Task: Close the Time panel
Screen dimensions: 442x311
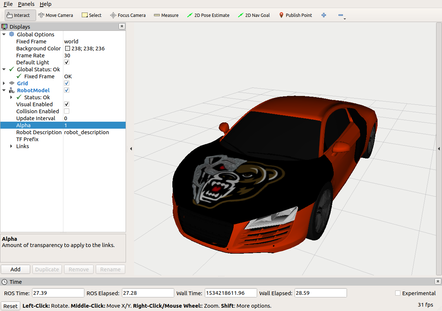Action: 438,281
